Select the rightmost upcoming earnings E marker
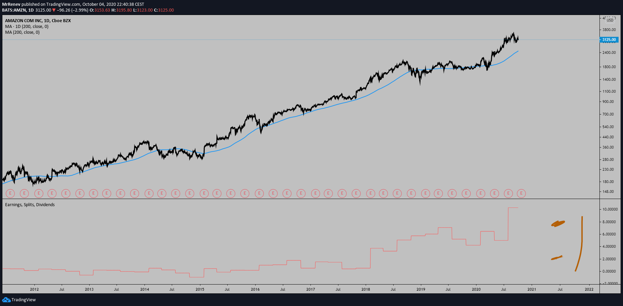623x306 pixels. [x=521, y=194]
